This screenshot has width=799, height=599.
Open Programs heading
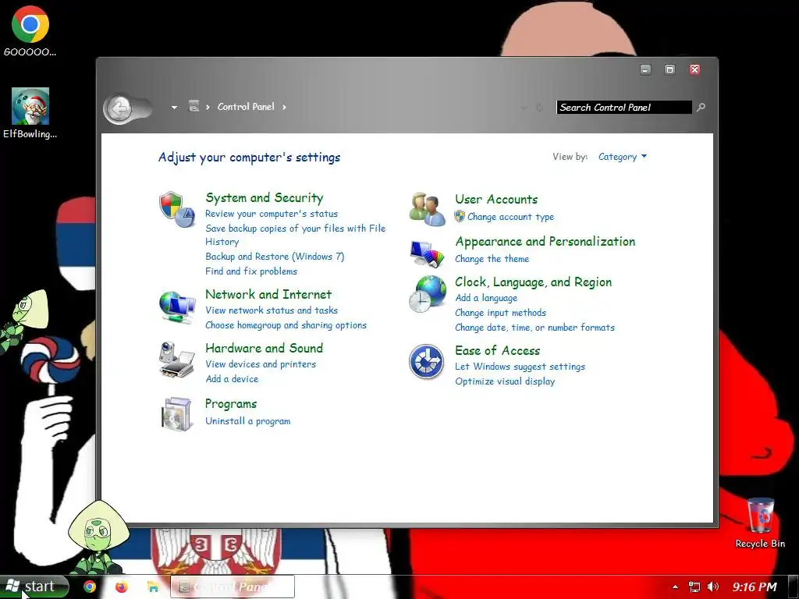click(231, 404)
